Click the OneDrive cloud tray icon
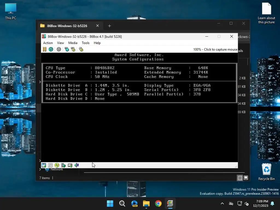Image resolution: width=280 pixels, height=210 pixels. pos(231,203)
